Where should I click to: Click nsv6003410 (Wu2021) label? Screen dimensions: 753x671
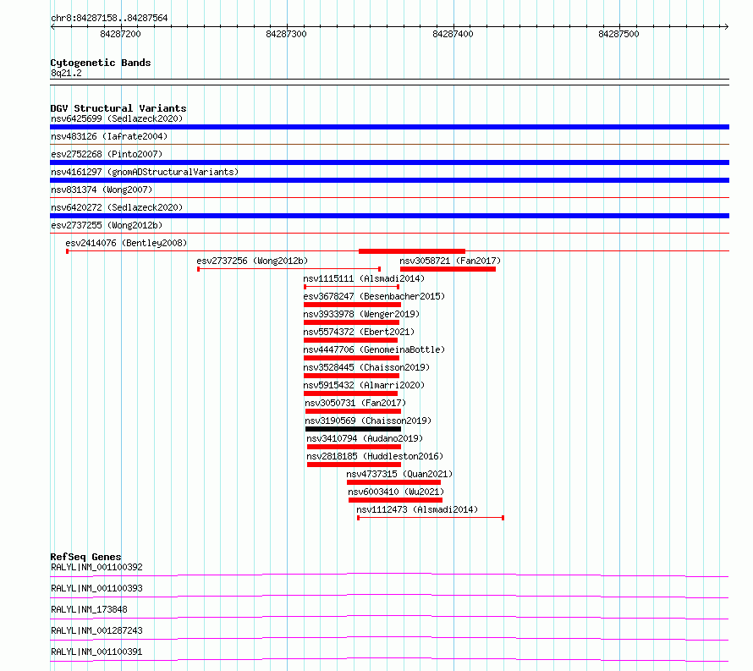tap(396, 492)
